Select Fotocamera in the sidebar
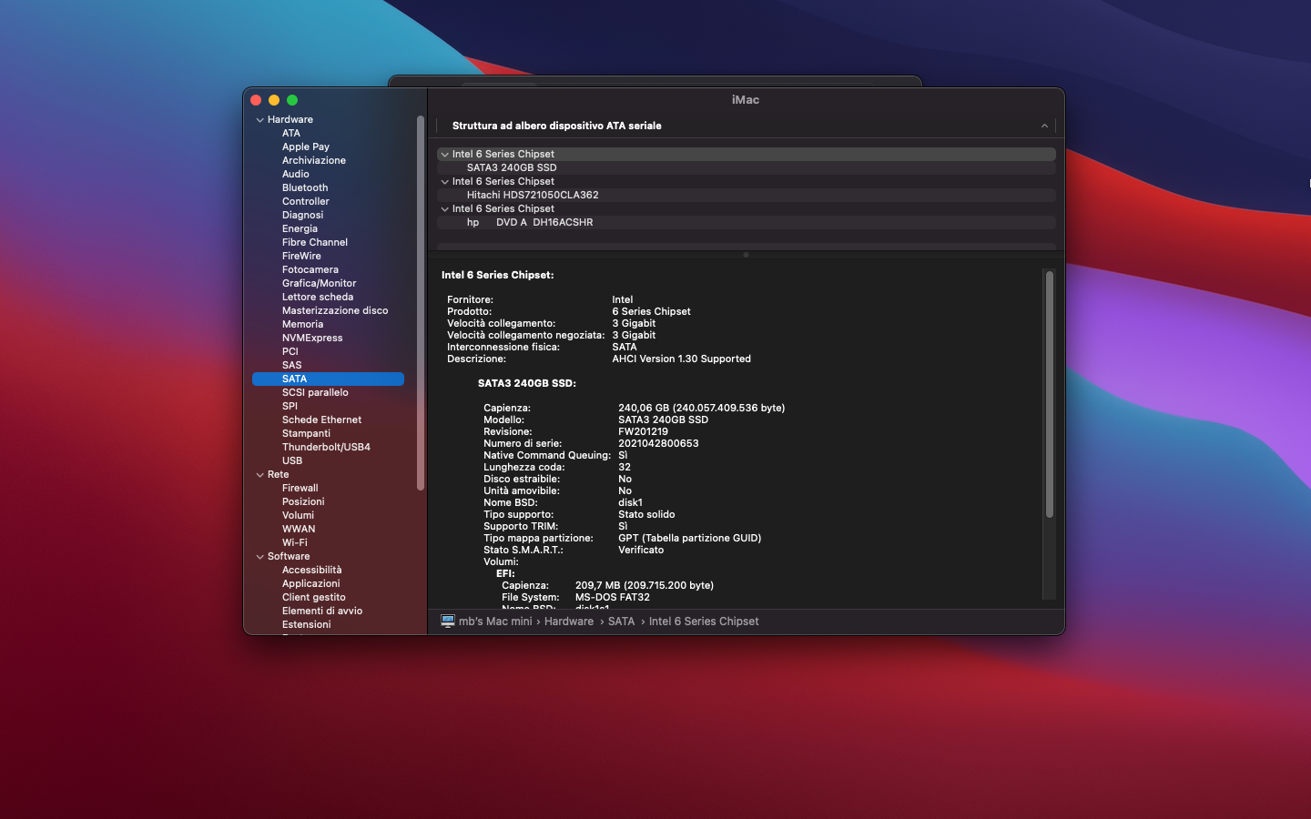The height and width of the screenshot is (819, 1311). click(310, 269)
